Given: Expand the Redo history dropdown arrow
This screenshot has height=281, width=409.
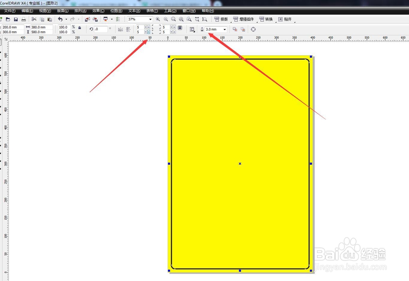Looking at the screenshot, I should 79,19.
